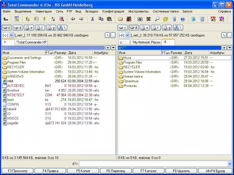Switch to My Network Places tab
The height and width of the screenshot is (175, 234).
pyautogui.click(x=146, y=42)
